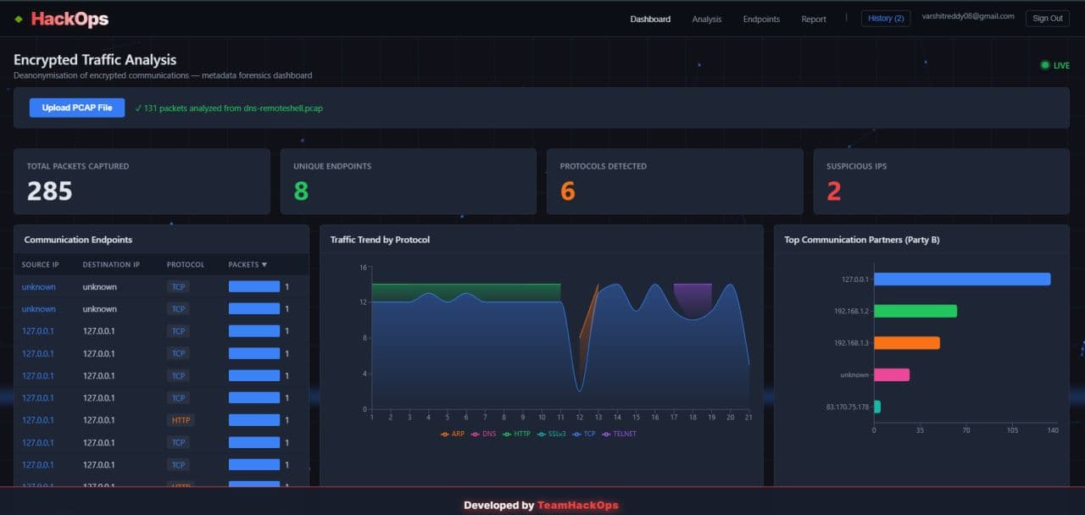Screen dimensions: 1085x515
Task: Click Upload PCAP File button
Action: pyautogui.click(x=77, y=108)
